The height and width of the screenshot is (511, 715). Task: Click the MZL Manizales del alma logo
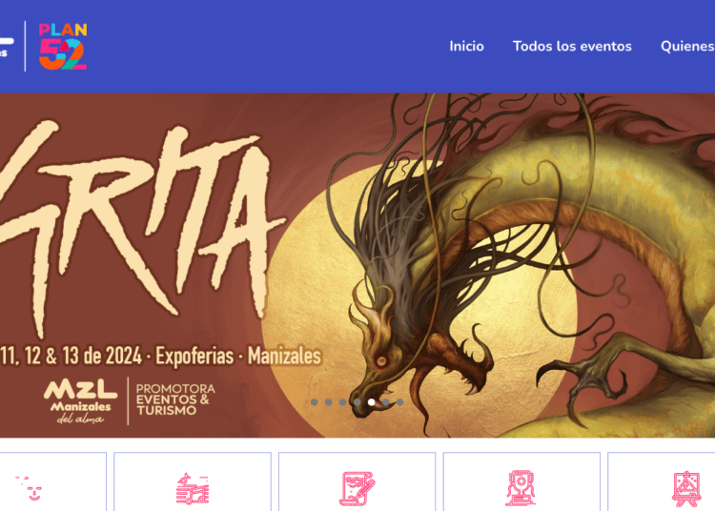point(81,401)
